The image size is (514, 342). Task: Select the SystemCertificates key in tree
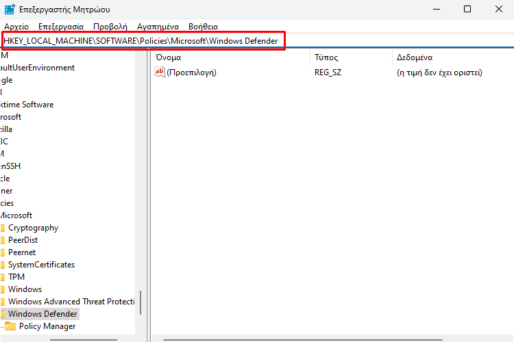pyautogui.click(x=41, y=265)
